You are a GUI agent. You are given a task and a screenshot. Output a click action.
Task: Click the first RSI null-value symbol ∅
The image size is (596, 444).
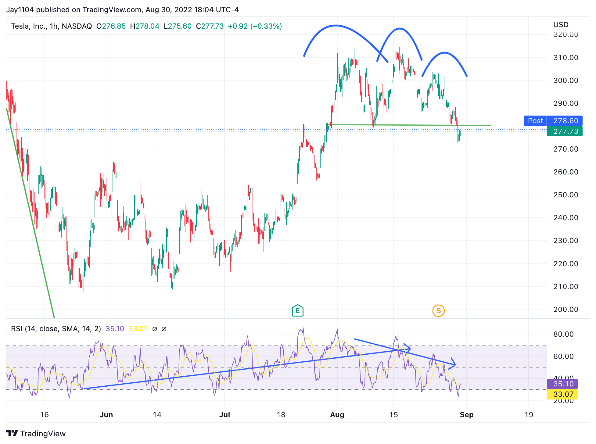point(155,329)
